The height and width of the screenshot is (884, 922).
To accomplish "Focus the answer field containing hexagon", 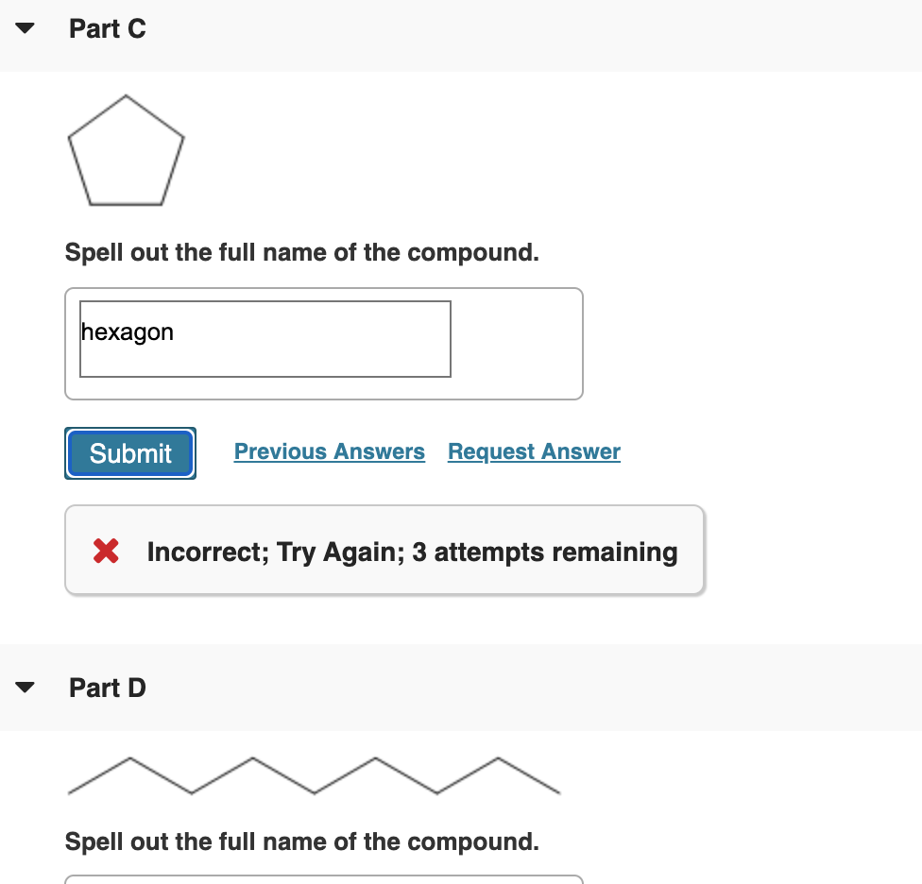I will [x=265, y=338].
